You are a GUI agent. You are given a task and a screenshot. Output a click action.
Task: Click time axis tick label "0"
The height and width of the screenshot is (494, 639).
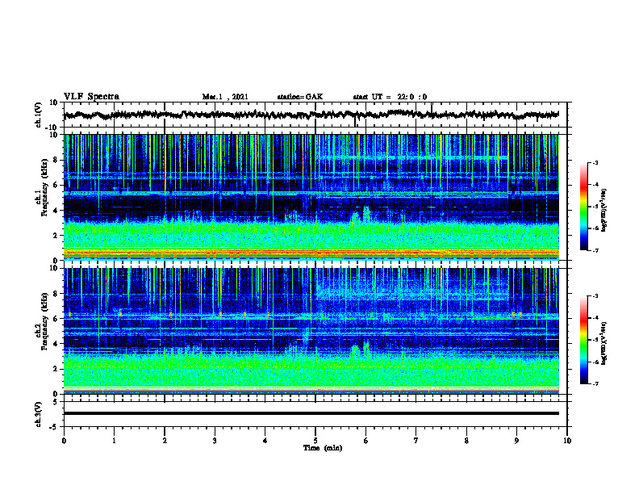[64, 441]
